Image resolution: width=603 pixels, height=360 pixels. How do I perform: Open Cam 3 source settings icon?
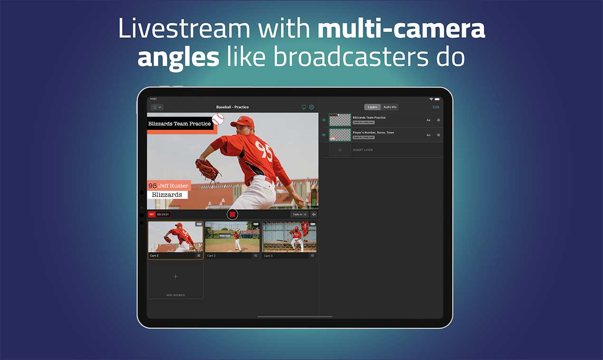(x=312, y=256)
